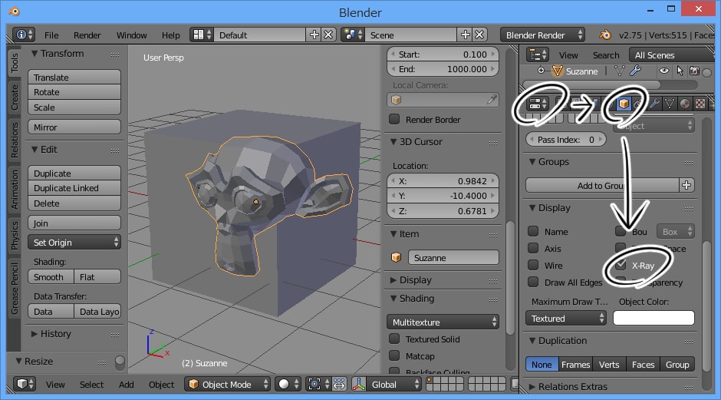Enable the Render Border checkbox
The width and height of the screenshot is (721, 400).
pos(394,119)
